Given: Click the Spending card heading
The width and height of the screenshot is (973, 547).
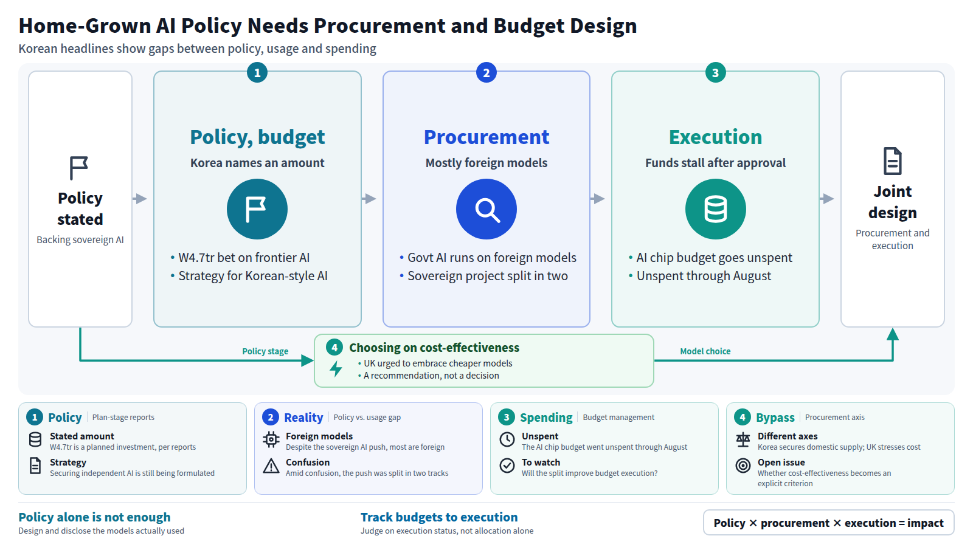Looking at the screenshot, I should pyautogui.click(x=546, y=418).
